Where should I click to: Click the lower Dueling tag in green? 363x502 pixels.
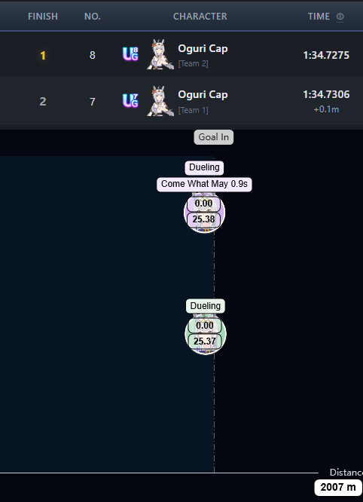206,306
